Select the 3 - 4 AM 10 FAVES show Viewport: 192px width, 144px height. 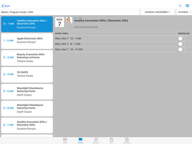click(x=27, y=75)
